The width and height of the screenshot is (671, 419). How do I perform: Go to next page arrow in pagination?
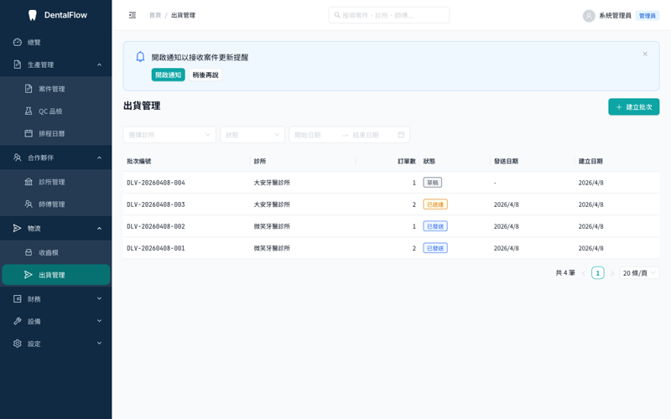pos(612,273)
